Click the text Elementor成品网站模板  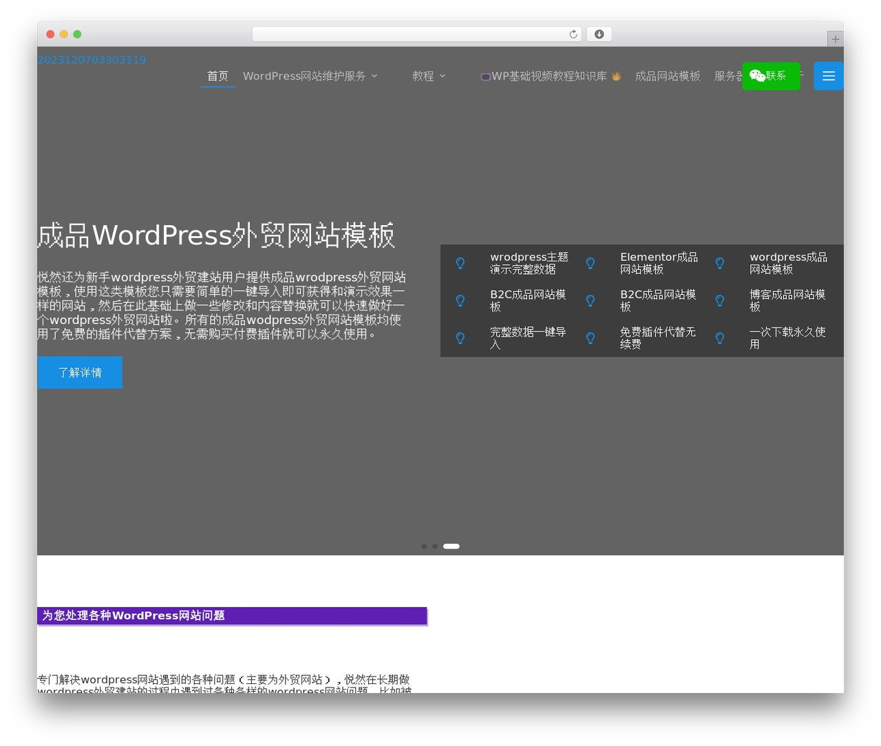[x=659, y=263]
